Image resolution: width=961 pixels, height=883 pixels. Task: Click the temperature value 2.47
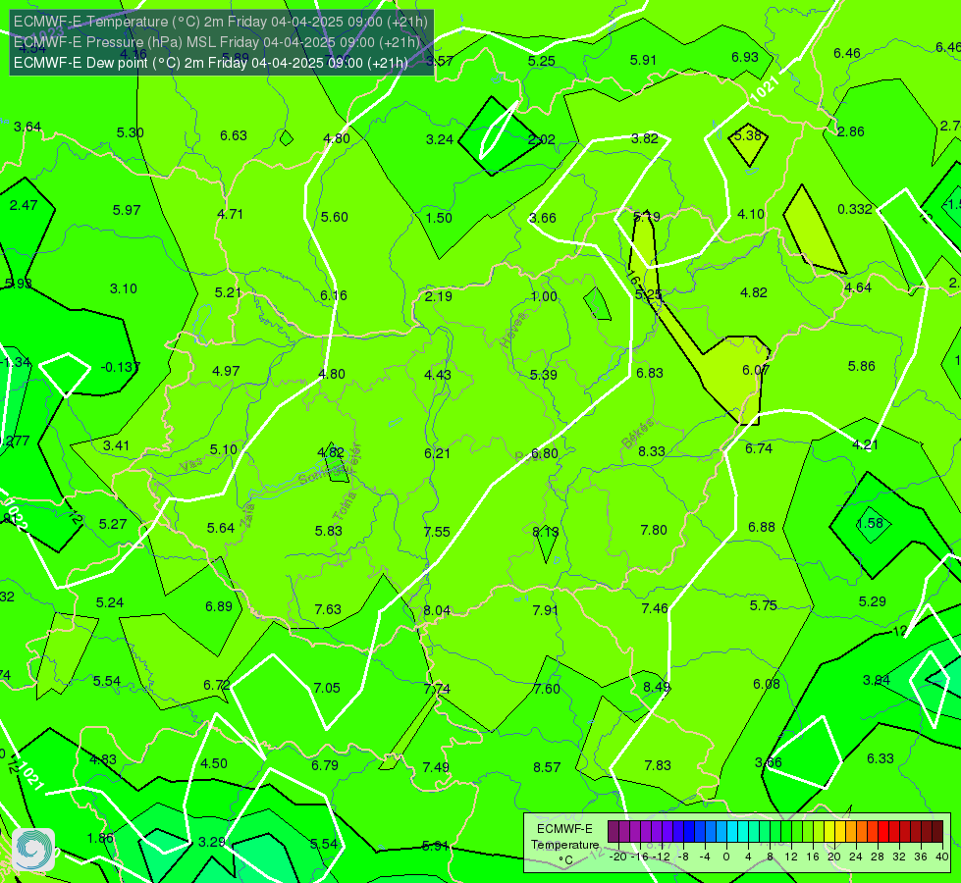24,206
